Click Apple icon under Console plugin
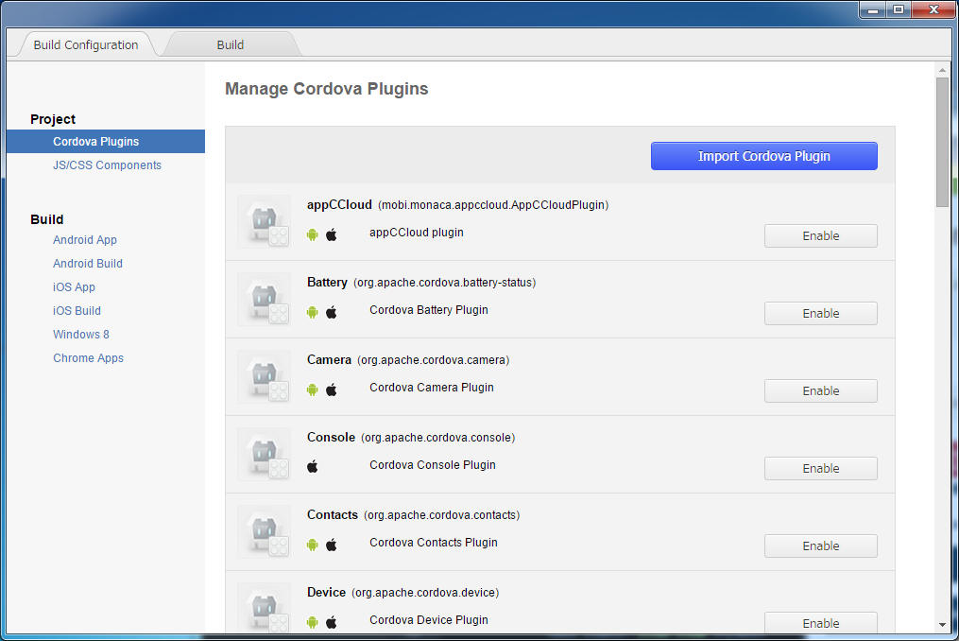 [313, 467]
